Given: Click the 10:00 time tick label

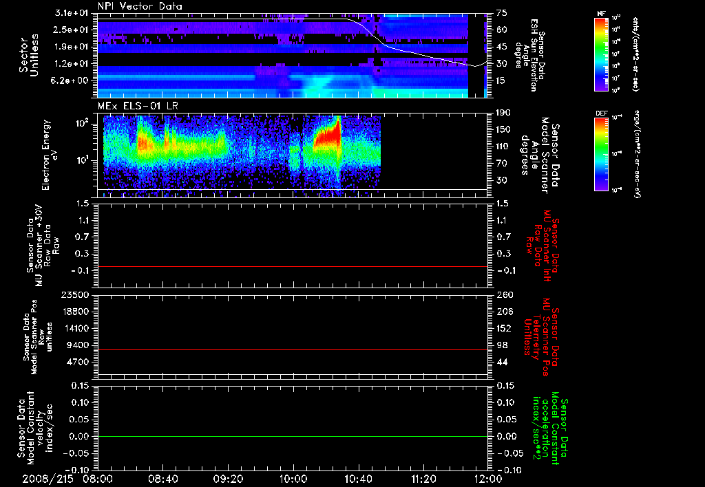Looking at the screenshot, I should 293,479.
